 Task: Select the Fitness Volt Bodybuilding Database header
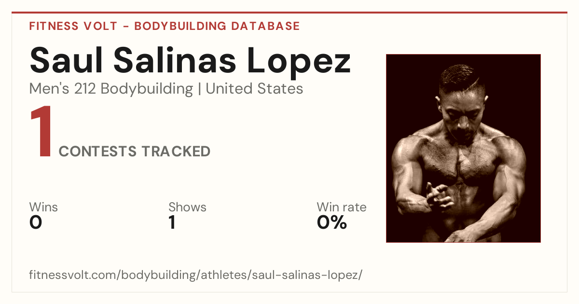coord(165,26)
